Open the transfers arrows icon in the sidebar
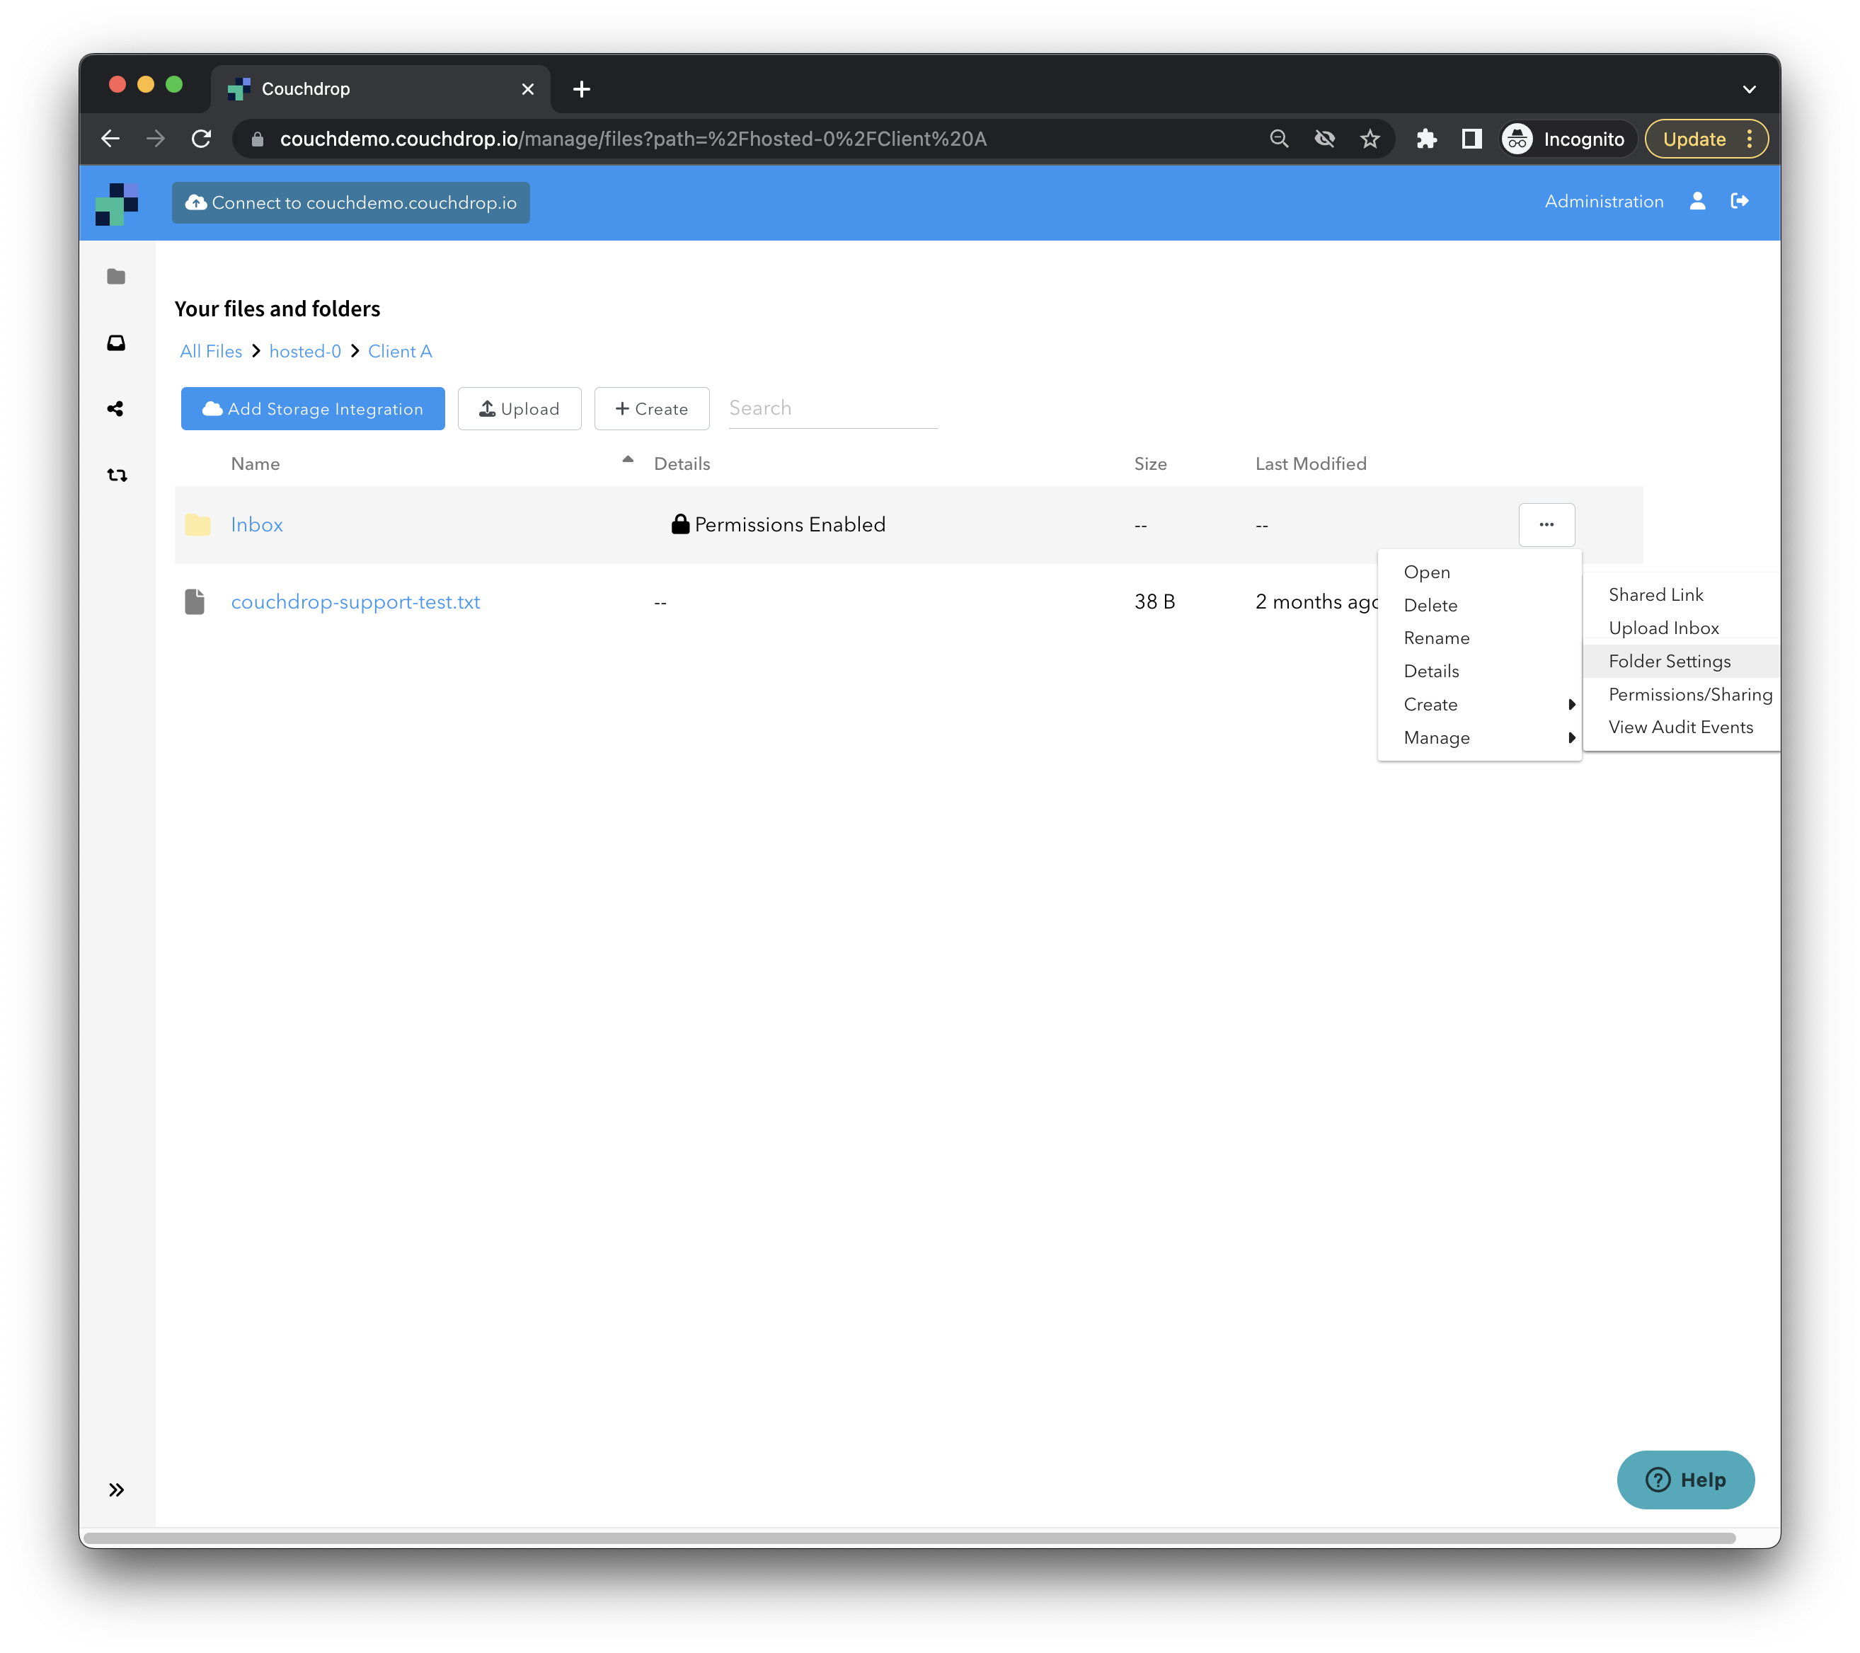Image resolution: width=1860 pixels, height=1653 pixels. (117, 475)
